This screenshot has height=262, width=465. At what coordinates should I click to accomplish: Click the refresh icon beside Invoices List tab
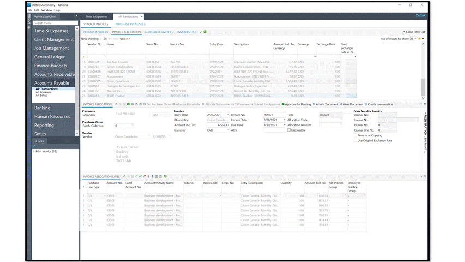pos(201,32)
